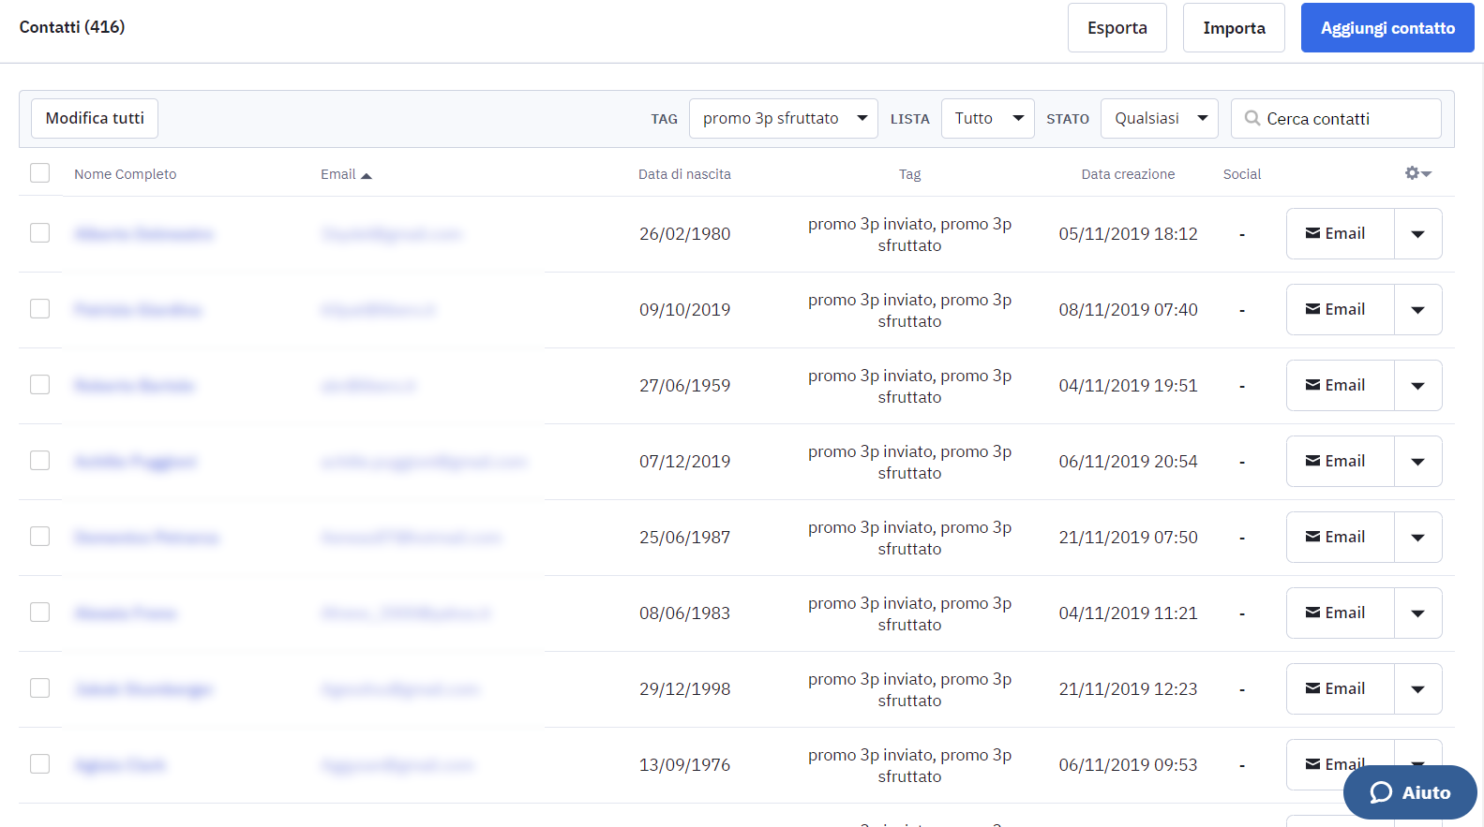Select all contacts with header checkbox
Image resolution: width=1484 pixels, height=827 pixels.
point(39,173)
